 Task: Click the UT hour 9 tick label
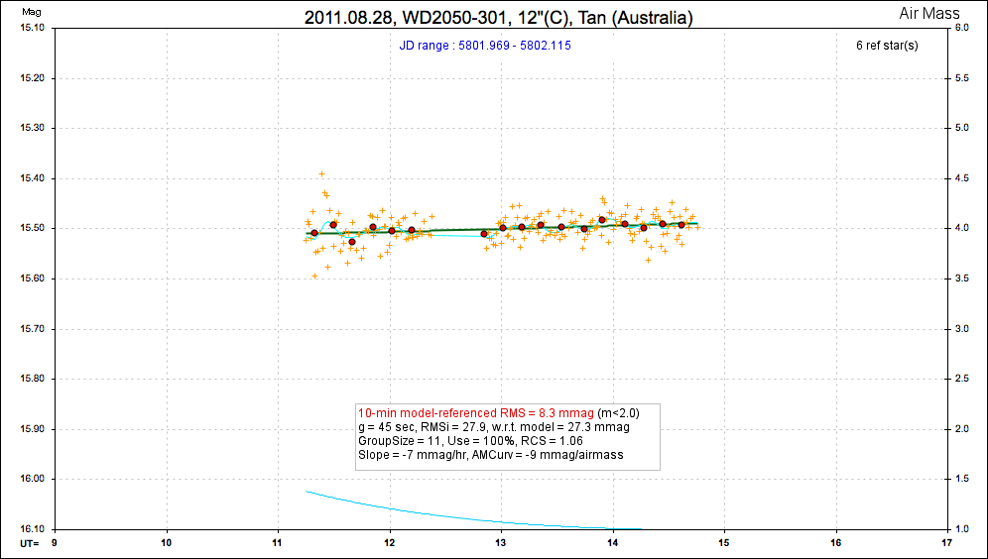coord(55,543)
